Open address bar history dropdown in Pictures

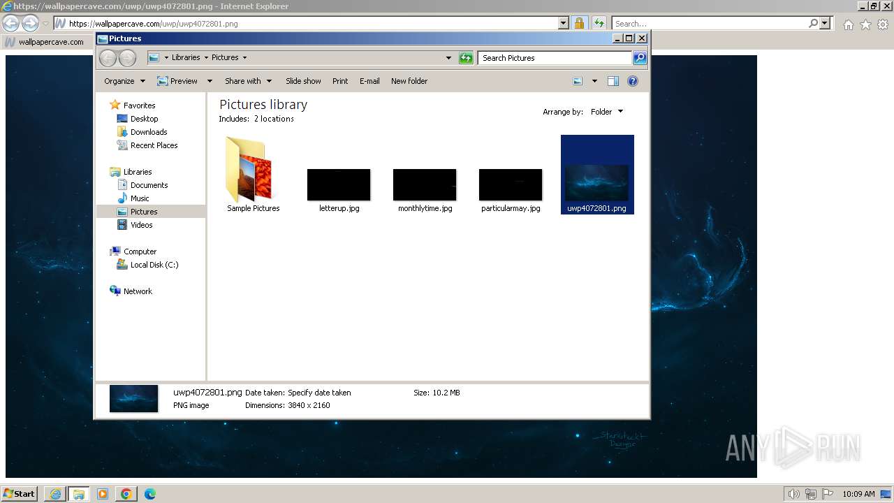pyautogui.click(x=448, y=58)
